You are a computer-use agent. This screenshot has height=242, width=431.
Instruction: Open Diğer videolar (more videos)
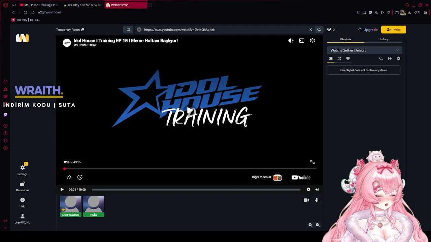pos(267,177)
